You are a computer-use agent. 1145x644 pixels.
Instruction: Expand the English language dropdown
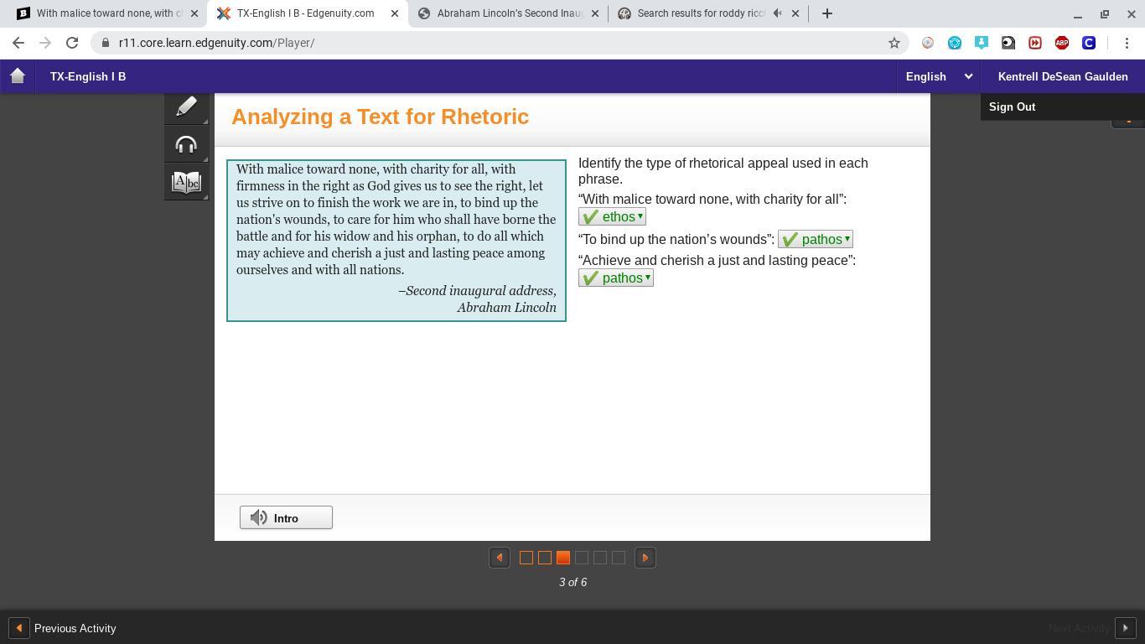939,76
